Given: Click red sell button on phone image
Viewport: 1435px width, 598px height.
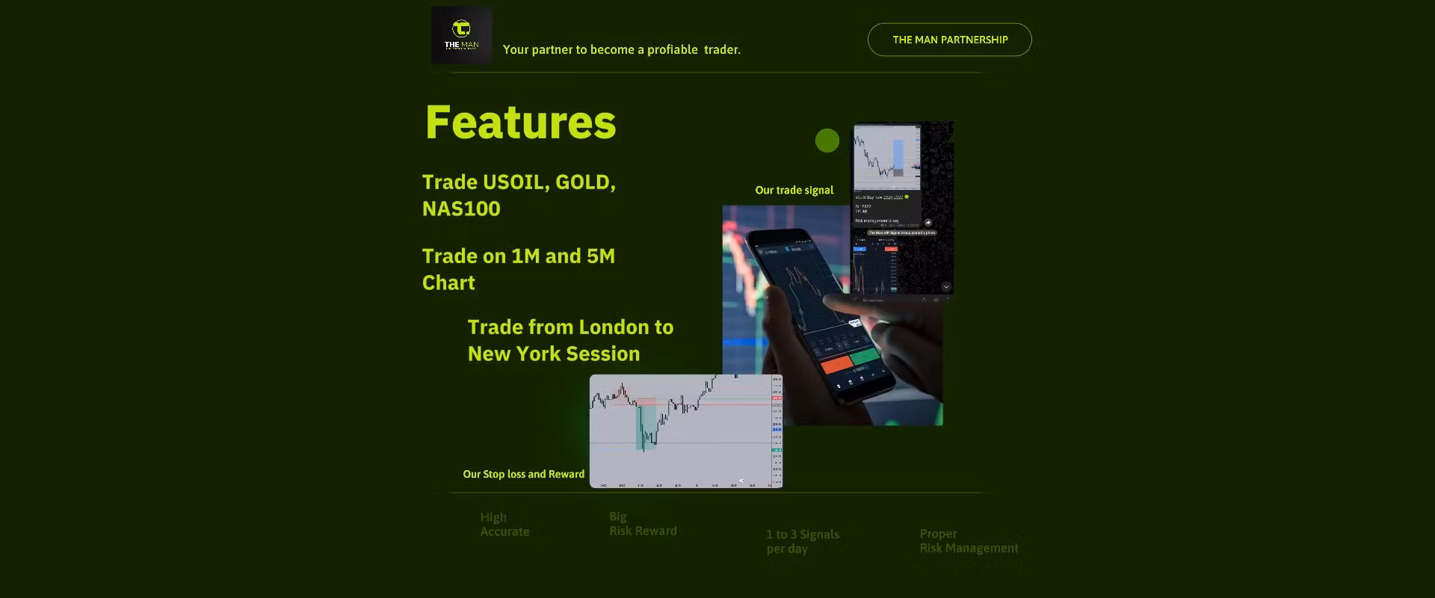Looking at the screenshot, I should (x=836, y=365).
